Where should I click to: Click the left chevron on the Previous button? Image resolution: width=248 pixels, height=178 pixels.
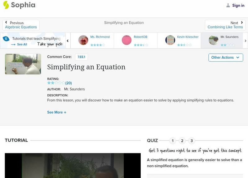6,23
